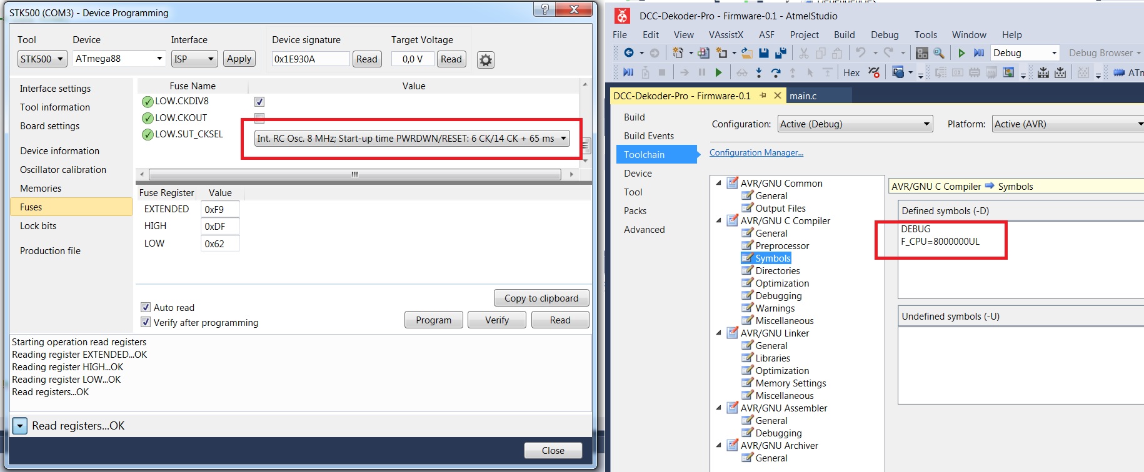Click the Step Over icon
The width and height of the screenshot is (1144, 472).
[776, 72]
